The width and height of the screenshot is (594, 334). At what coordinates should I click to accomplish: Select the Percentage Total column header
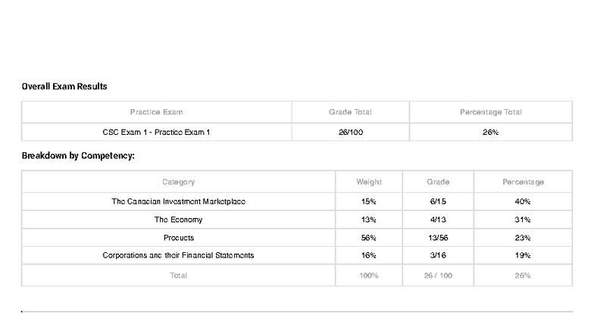tap(490, 112)
